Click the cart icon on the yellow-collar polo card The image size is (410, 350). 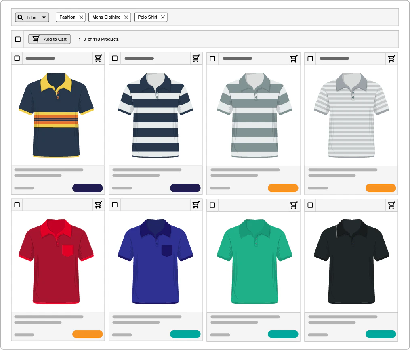pyautogui.click(x=98, y=58)
